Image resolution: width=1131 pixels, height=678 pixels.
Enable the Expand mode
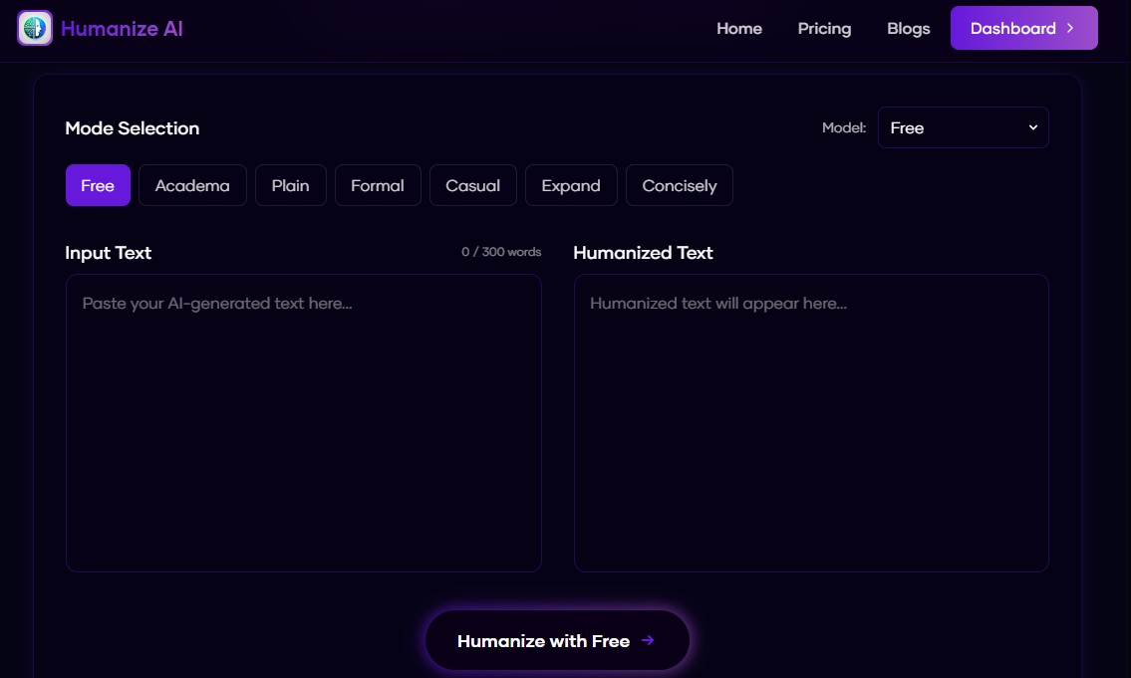point(571,185)
